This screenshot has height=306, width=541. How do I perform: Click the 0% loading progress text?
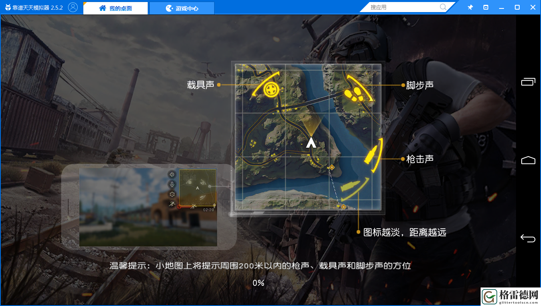pos(258,283)
